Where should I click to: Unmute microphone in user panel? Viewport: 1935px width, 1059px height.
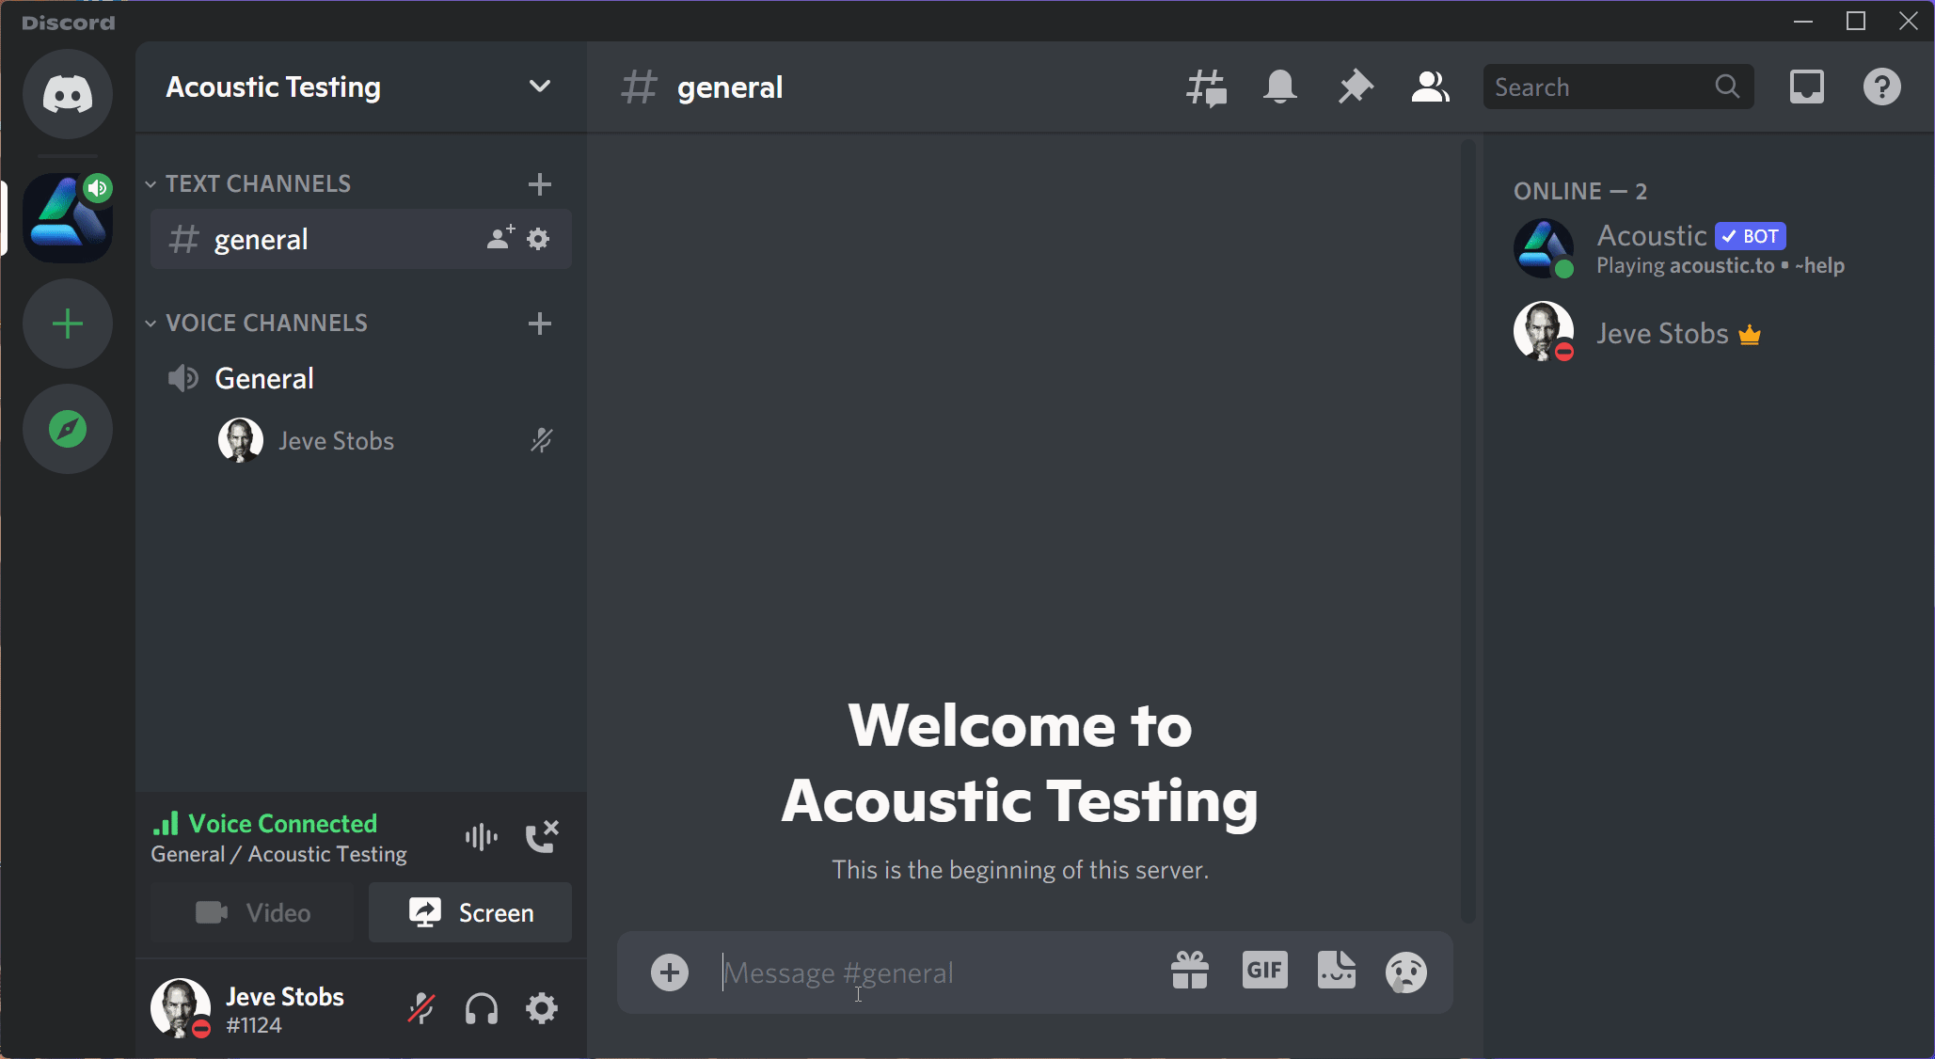coord(421,1009)
